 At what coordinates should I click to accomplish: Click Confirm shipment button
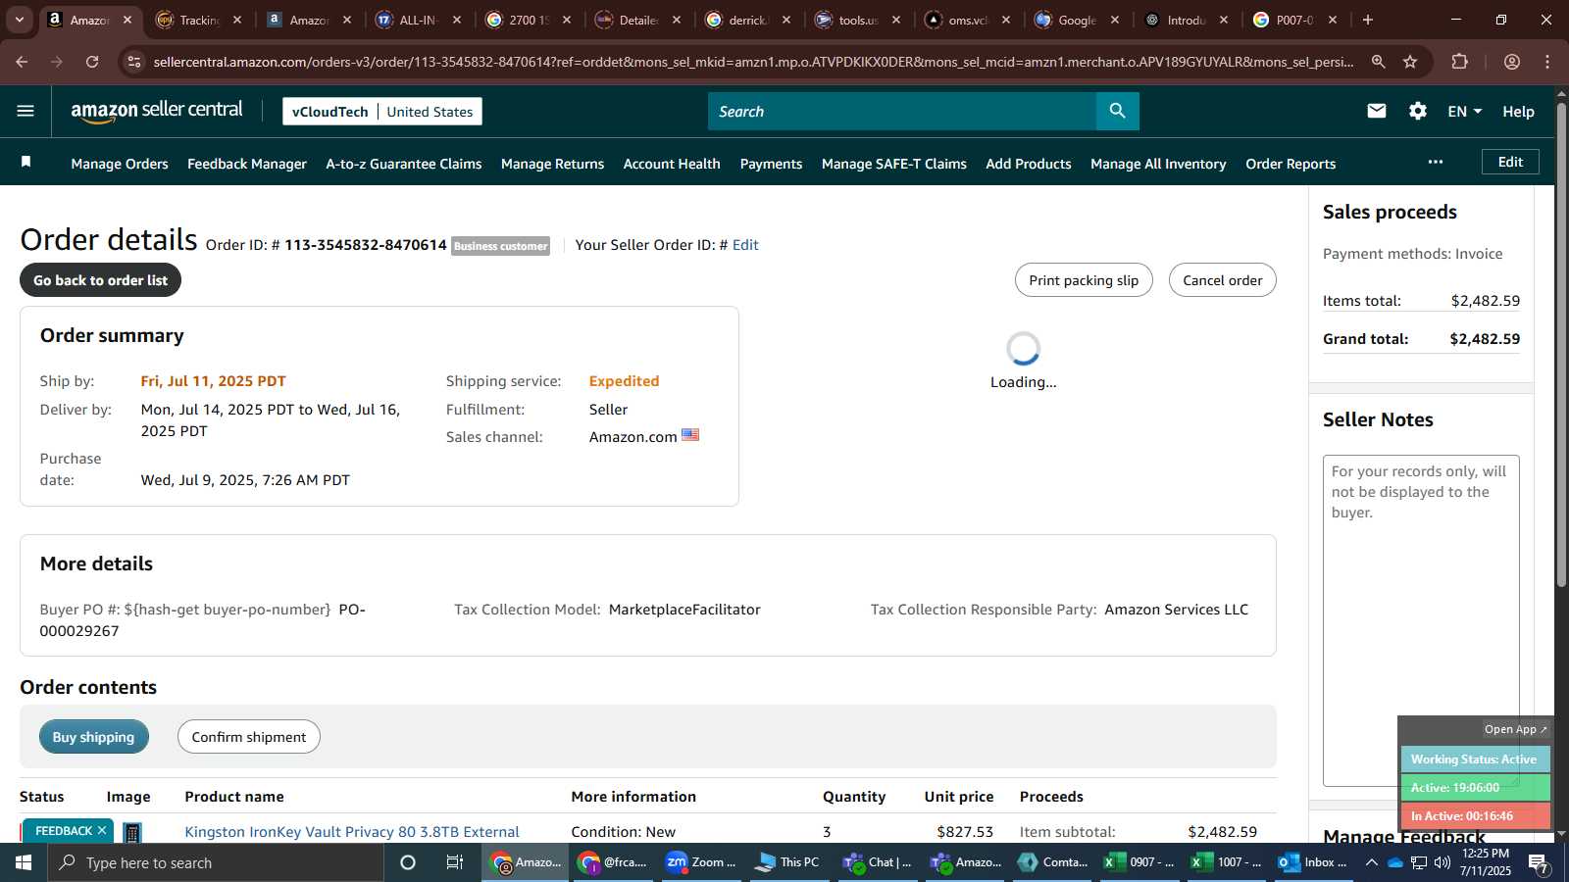click(x=248, y=737)
